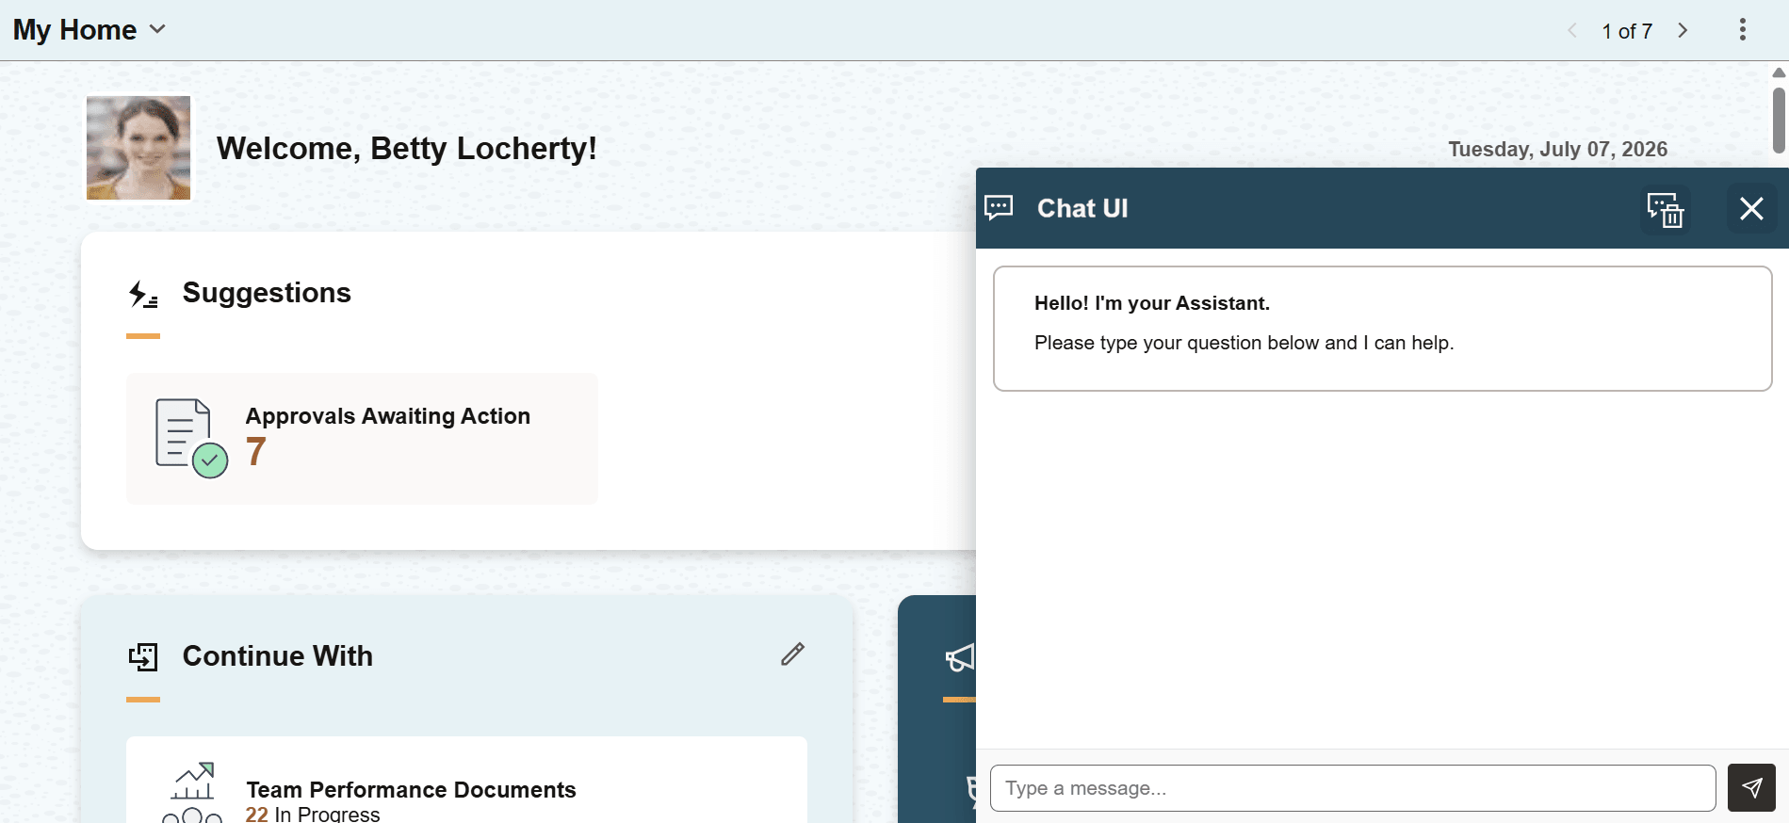Open the three-dot actions menu
This screenshot has height=823, width=1789.
point(1743,30)
